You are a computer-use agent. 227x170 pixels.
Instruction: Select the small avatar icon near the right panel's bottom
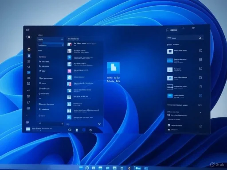click(x=169, y=125)
